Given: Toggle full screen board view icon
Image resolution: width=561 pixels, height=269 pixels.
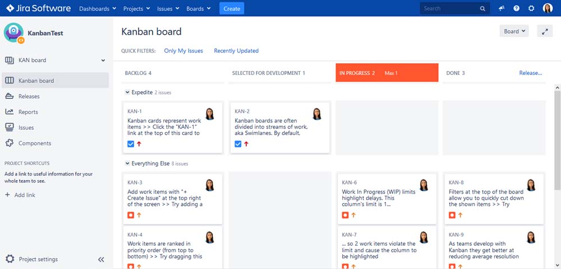Looking at the screenshot, I should (x=545, y=31).
